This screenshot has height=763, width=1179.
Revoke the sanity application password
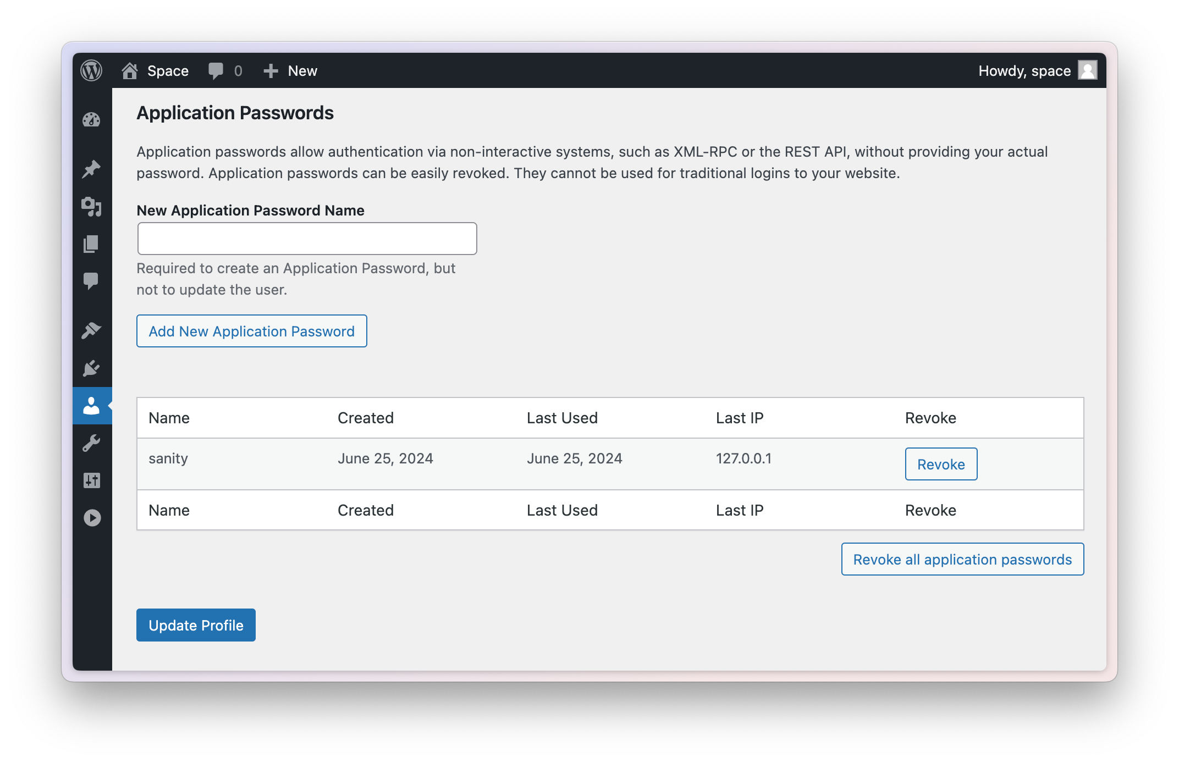point(941,464)
